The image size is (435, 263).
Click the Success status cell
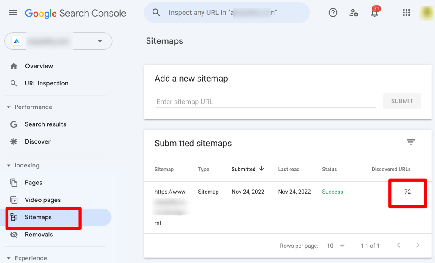332,192
